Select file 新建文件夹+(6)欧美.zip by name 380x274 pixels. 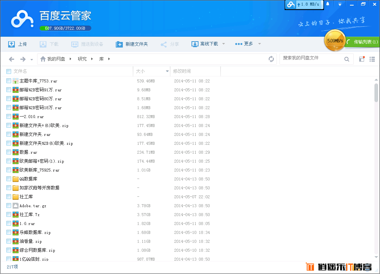[x=44, y=125]
